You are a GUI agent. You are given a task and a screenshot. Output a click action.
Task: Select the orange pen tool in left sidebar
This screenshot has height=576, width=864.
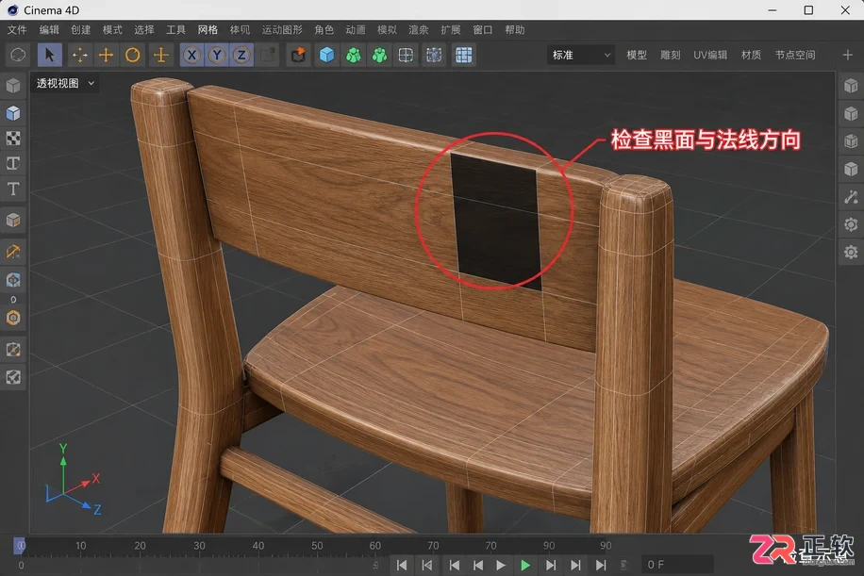point(13,252)
